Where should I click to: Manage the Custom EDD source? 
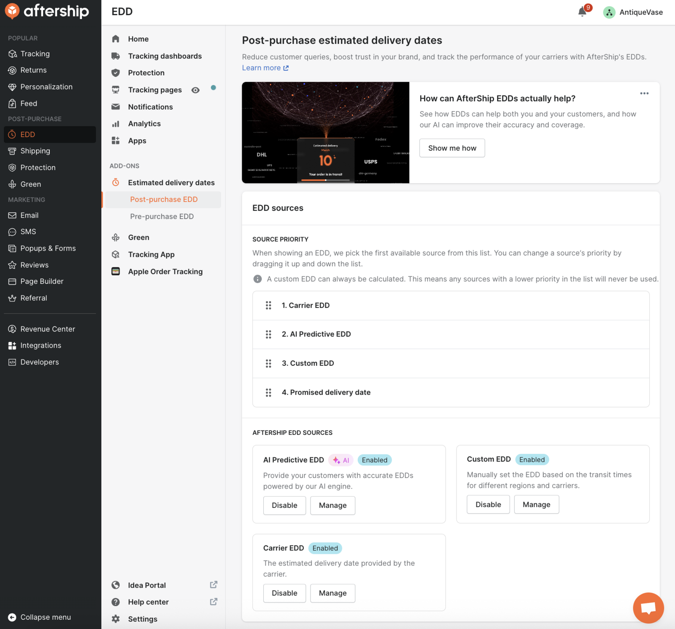(537, 505)
